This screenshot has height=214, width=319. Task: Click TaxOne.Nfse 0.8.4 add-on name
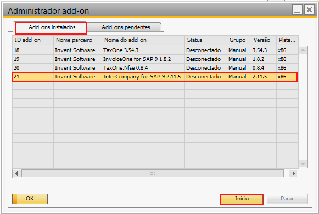(125, 68)
